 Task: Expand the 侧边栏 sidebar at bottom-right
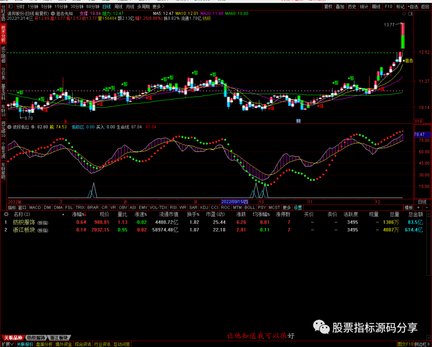422,344
